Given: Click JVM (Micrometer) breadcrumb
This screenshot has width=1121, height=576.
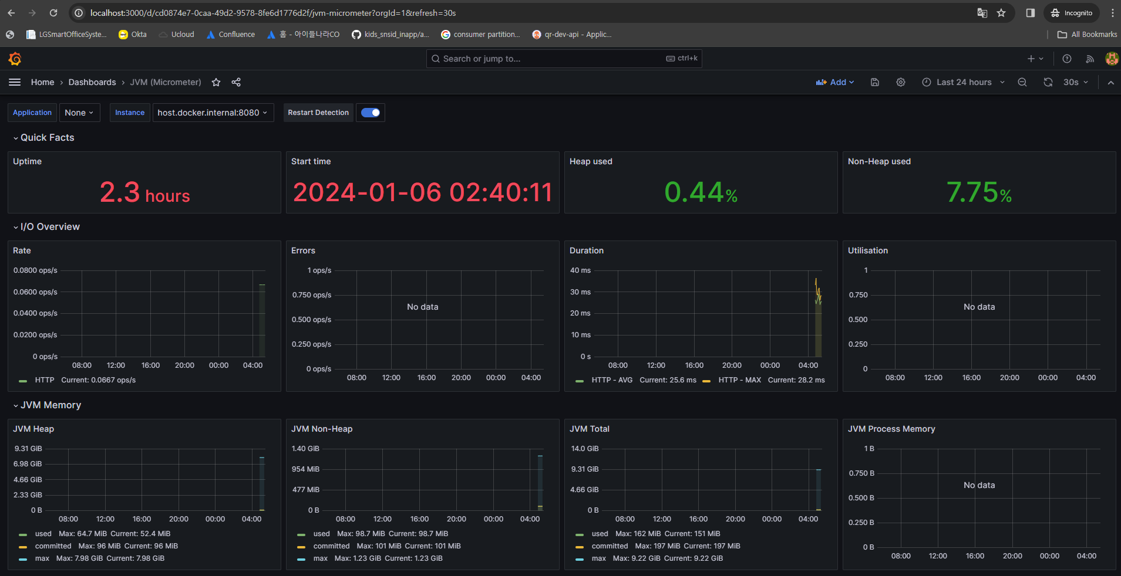Looking at the screenshot, I should pos(166,82).
